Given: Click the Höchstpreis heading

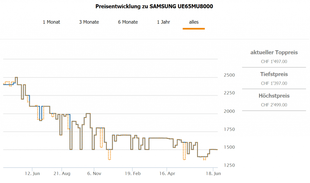Looking at the screenshot, I should coord(274,96).
